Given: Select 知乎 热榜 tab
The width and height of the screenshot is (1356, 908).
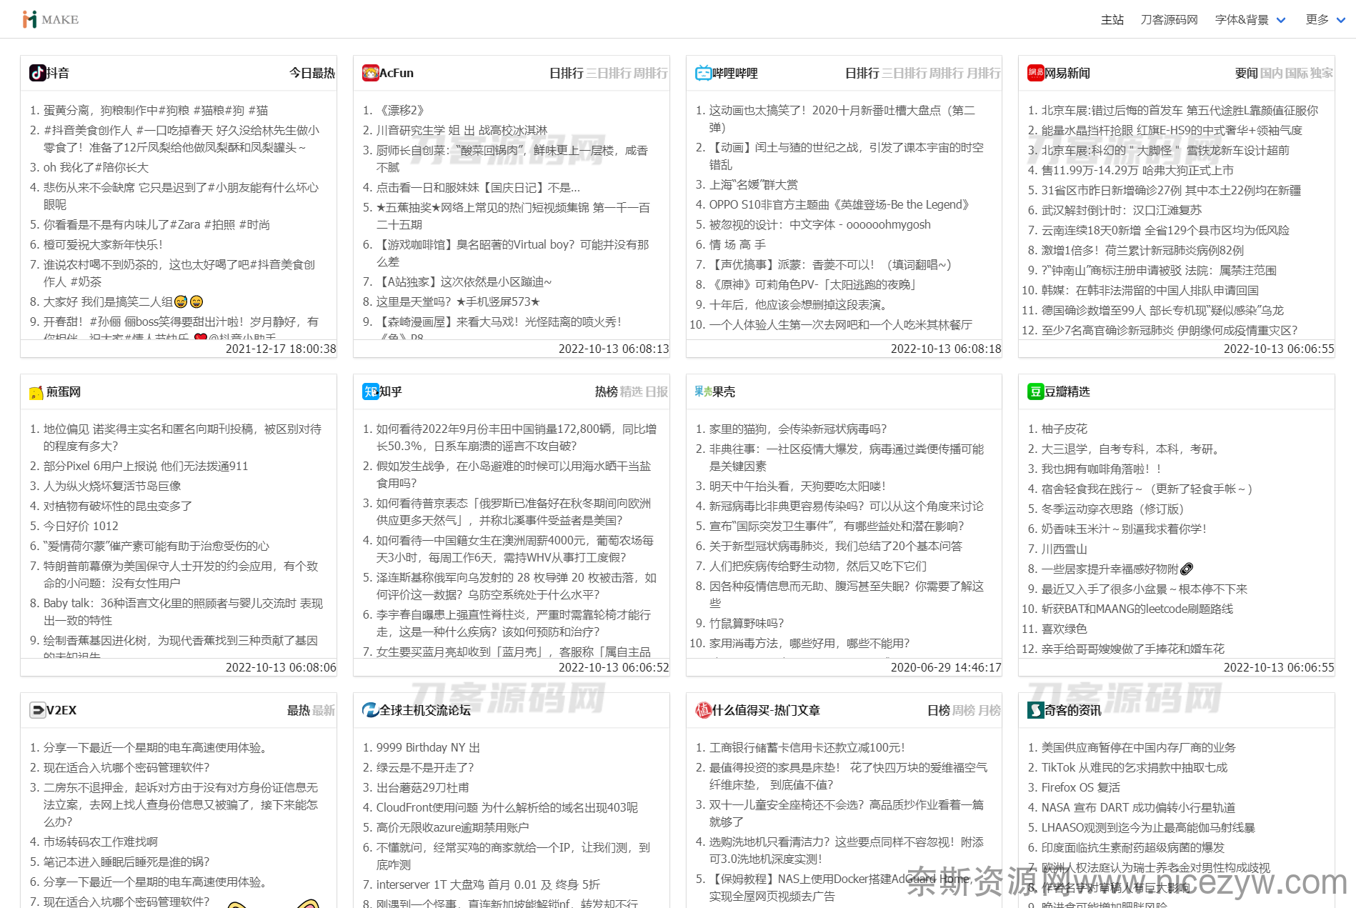Looking at the screenshot, I should pos(607,391).
